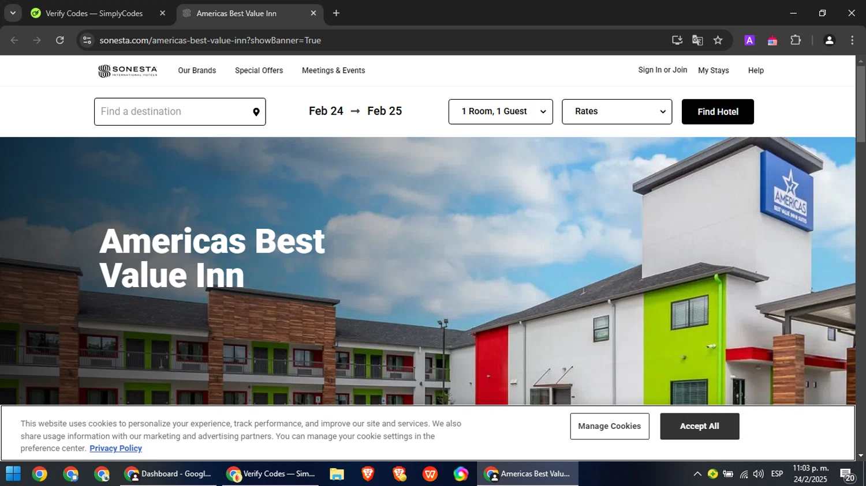Viewport: 866px width, 486px height.
Task: Expand the 1 Room, 1 Guest dropdown
Action: [501, 112]
